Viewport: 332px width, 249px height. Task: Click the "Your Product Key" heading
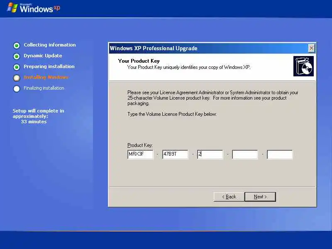(139, 61)
